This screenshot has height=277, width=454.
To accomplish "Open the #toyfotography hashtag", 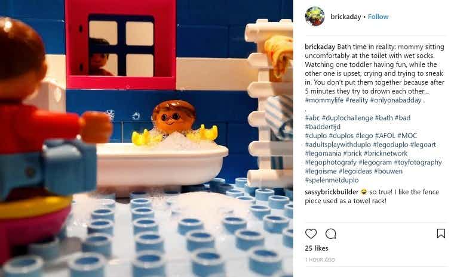I will coord(418,163).
